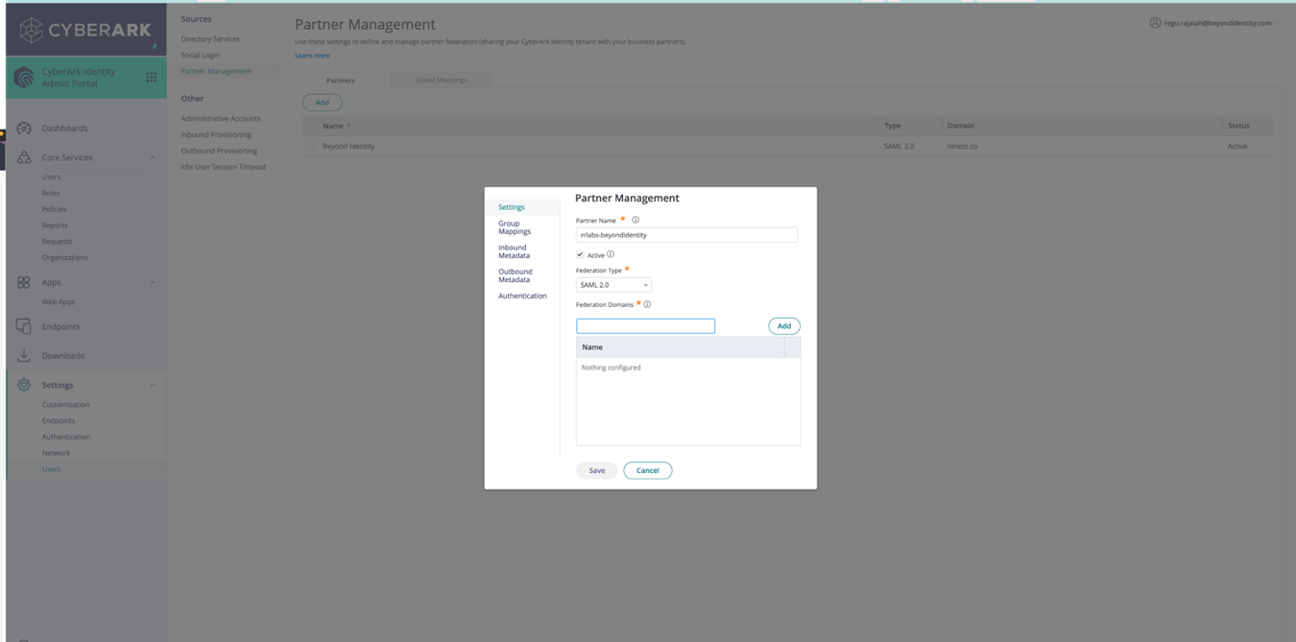Click the Status column header
The height and width of the screenshot is (642, 1296).
coord(1238,126)
